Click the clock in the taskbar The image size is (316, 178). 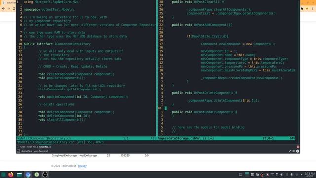310,175
